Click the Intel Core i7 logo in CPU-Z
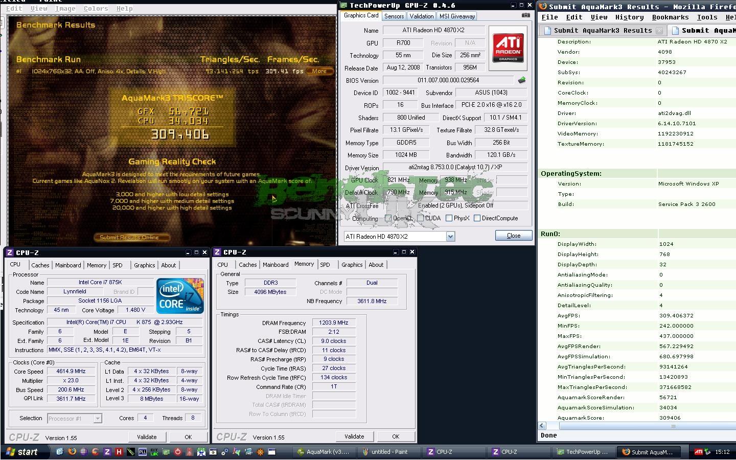The width and height of the screenshot is (736, 460). pyautogui.click(x=180, y=296)
